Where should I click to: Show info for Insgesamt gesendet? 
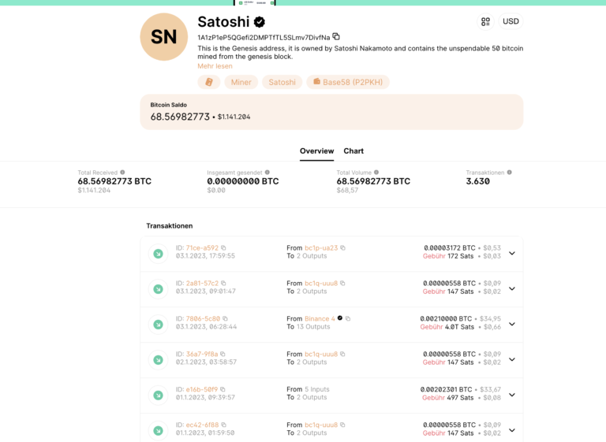point(267,173)
